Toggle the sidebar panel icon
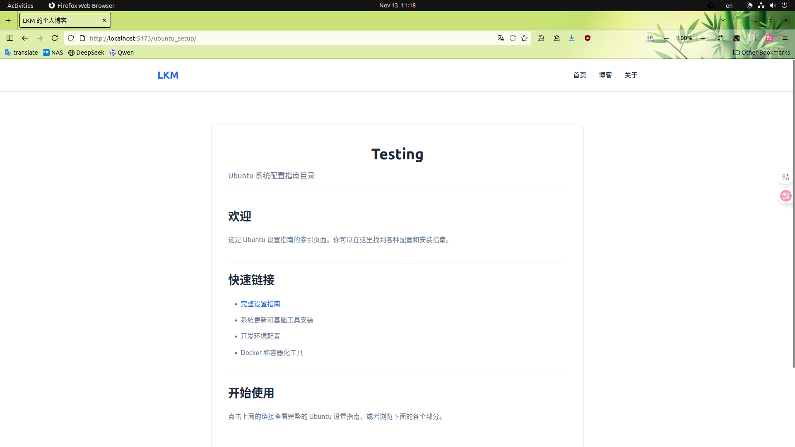This screenshot has height=447, width=795. coord(10,38)
